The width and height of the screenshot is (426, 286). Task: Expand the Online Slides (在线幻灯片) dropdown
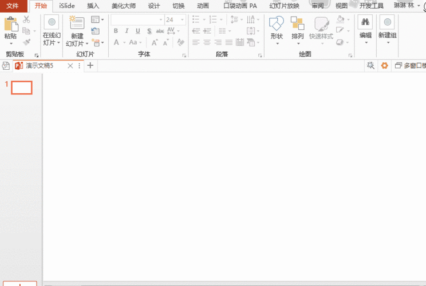click(58, 43)
